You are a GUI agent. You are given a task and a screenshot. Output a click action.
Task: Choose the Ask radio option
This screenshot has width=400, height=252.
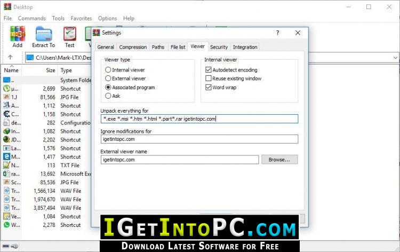tap(108, 96)
